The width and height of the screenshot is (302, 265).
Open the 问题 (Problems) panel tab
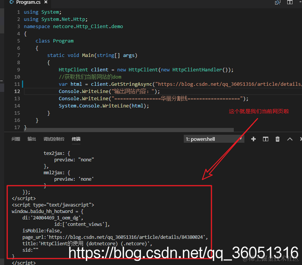[x=16, y=139]
